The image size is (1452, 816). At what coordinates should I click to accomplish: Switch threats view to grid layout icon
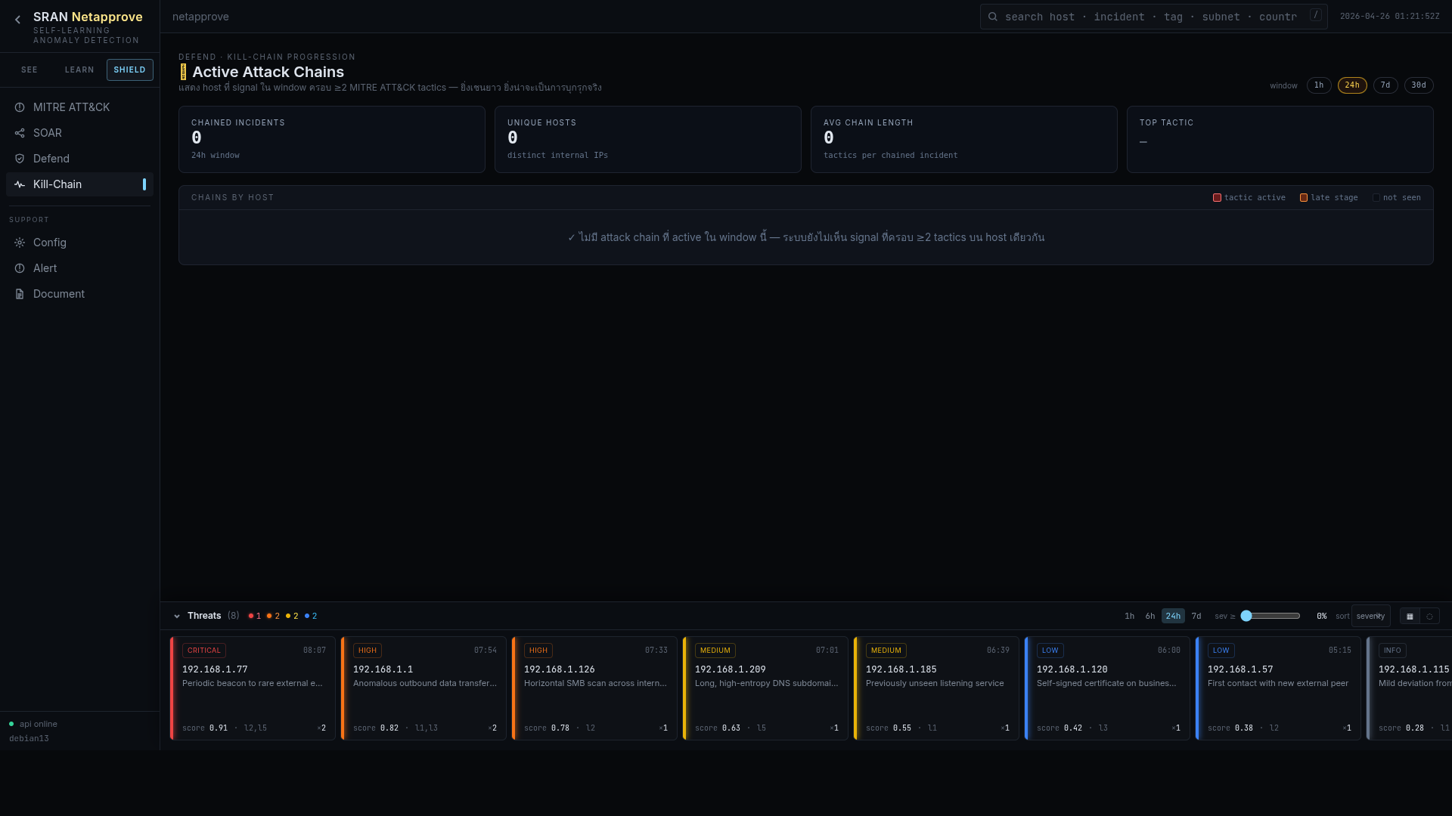(1410, 617)
